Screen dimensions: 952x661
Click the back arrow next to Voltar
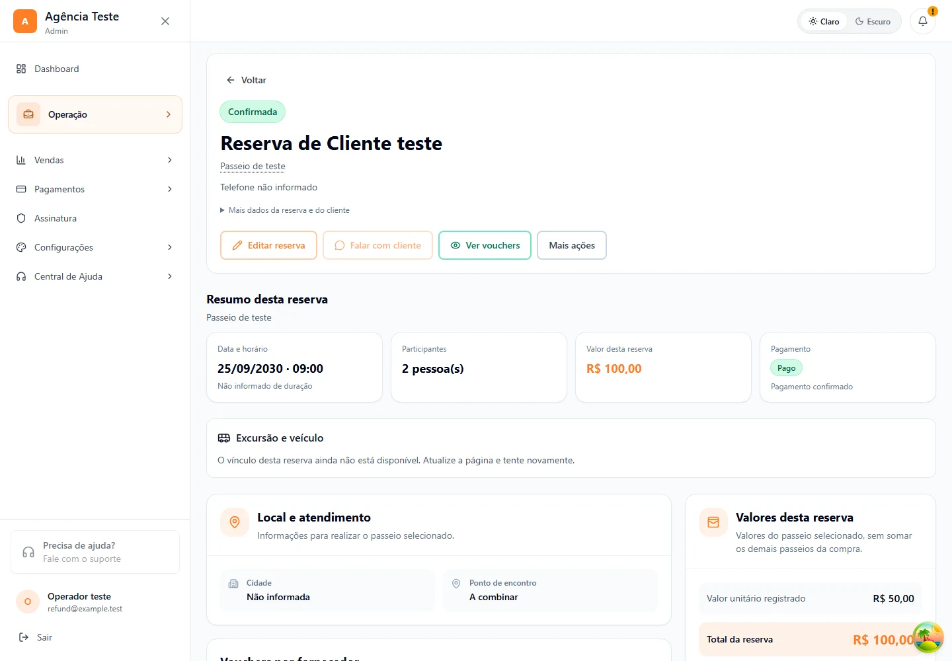tap(231, 80)
